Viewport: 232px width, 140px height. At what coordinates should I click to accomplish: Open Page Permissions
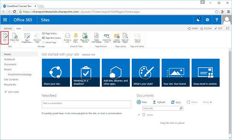point(51,38)
